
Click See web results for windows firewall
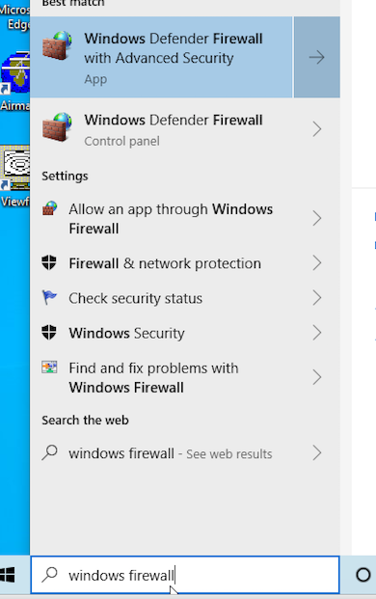(x=229, y=454)
